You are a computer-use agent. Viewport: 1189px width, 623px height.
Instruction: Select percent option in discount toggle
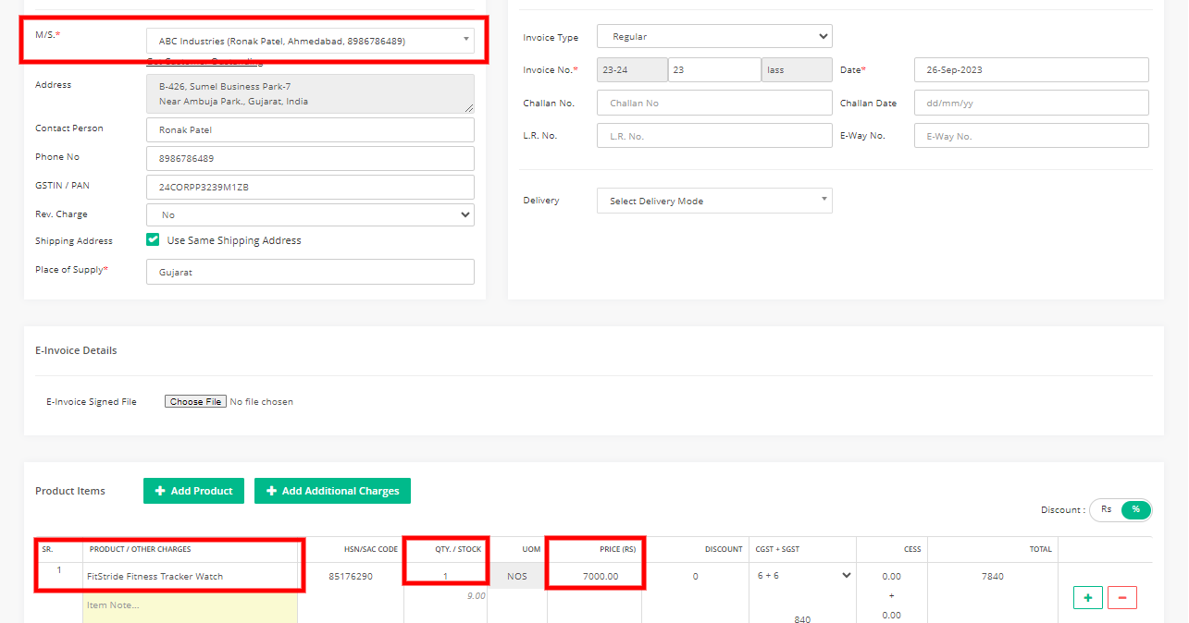1135,510
